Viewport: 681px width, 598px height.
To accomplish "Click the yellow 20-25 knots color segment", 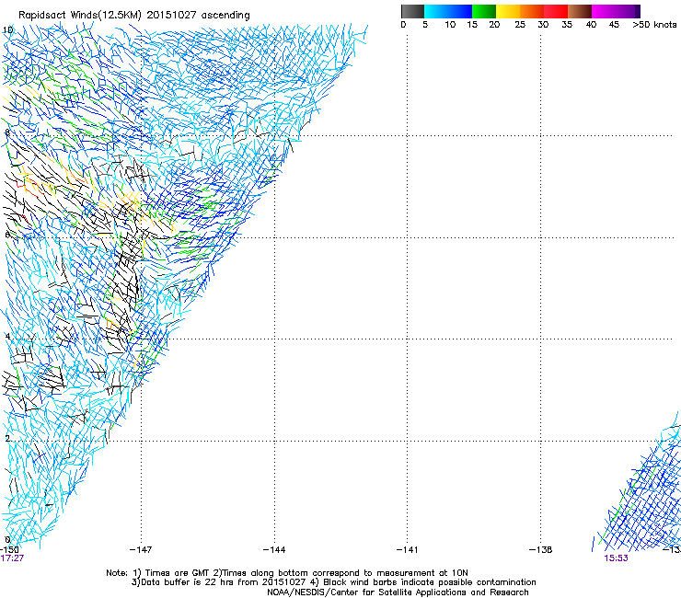I will point(508,11).
